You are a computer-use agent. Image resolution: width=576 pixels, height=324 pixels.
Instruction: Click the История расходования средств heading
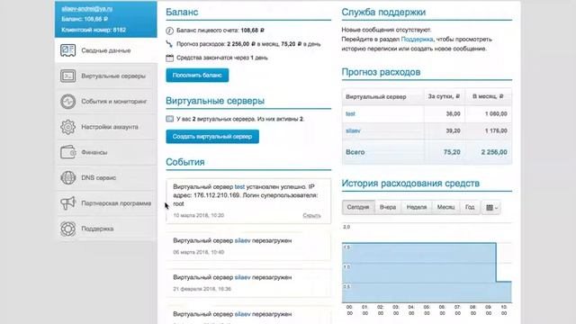point(410,184)
